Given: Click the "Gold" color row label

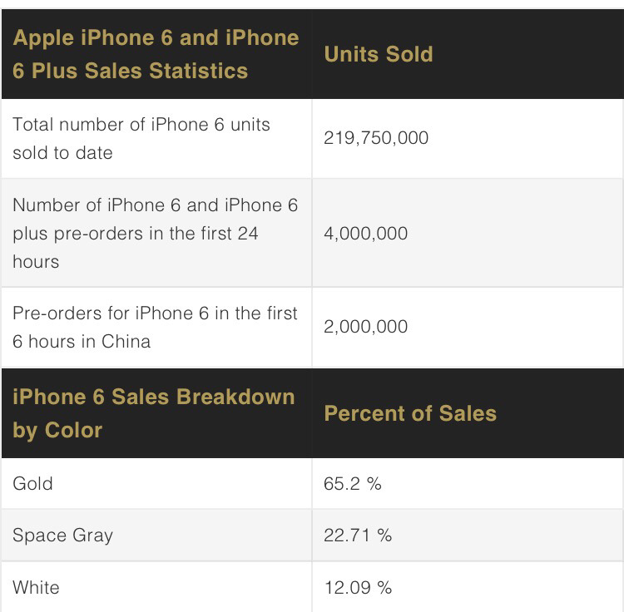Looking at the screenshot, I should [x=33, y=483].
